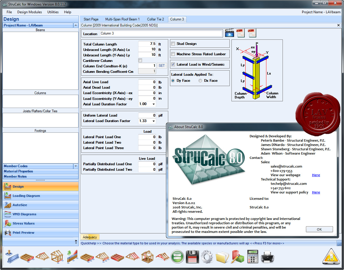
Task: Select the Dx Face radio button
Action: click(x=200, y=81)
